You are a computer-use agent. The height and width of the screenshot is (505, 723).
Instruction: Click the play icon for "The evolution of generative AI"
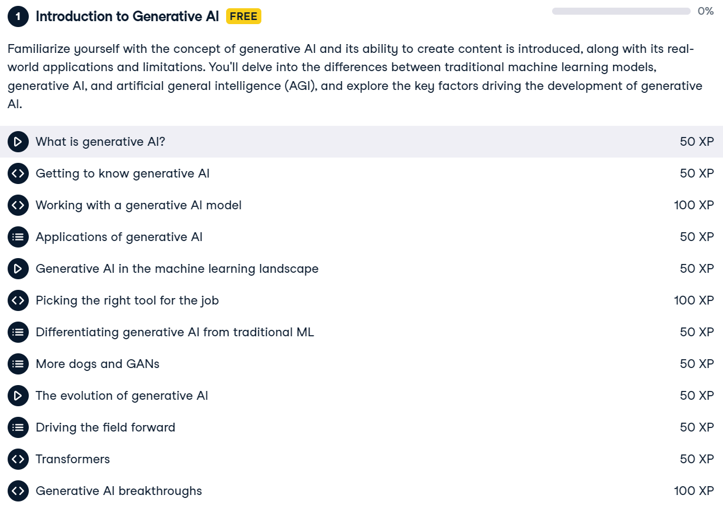click(x=18, y=396)
